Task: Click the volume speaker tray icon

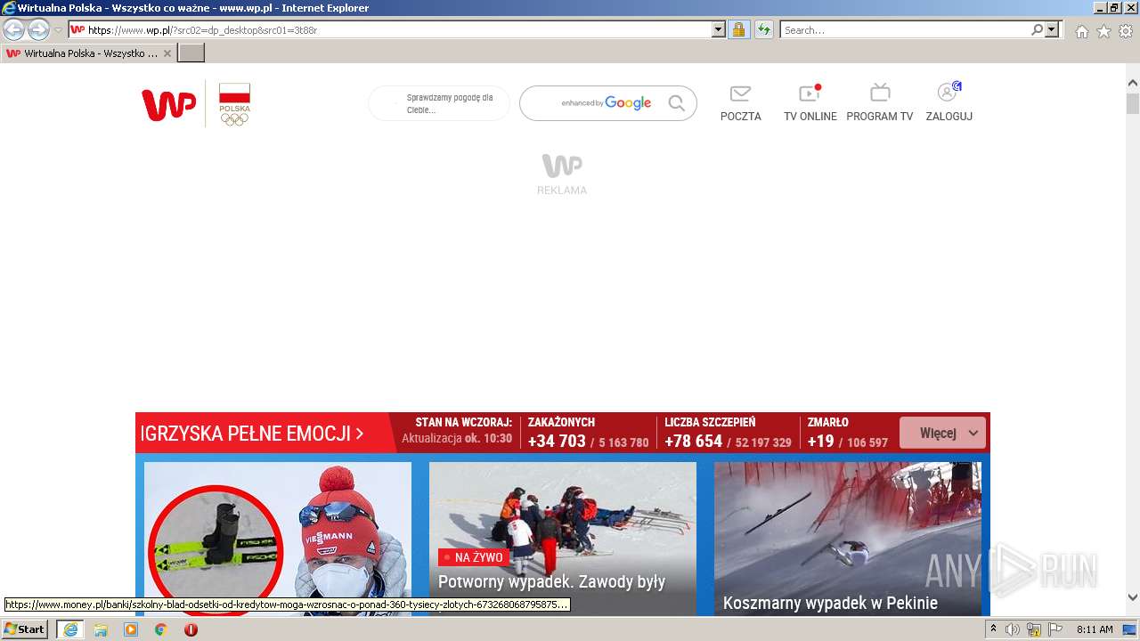Action: click(x=1013, y=629)
